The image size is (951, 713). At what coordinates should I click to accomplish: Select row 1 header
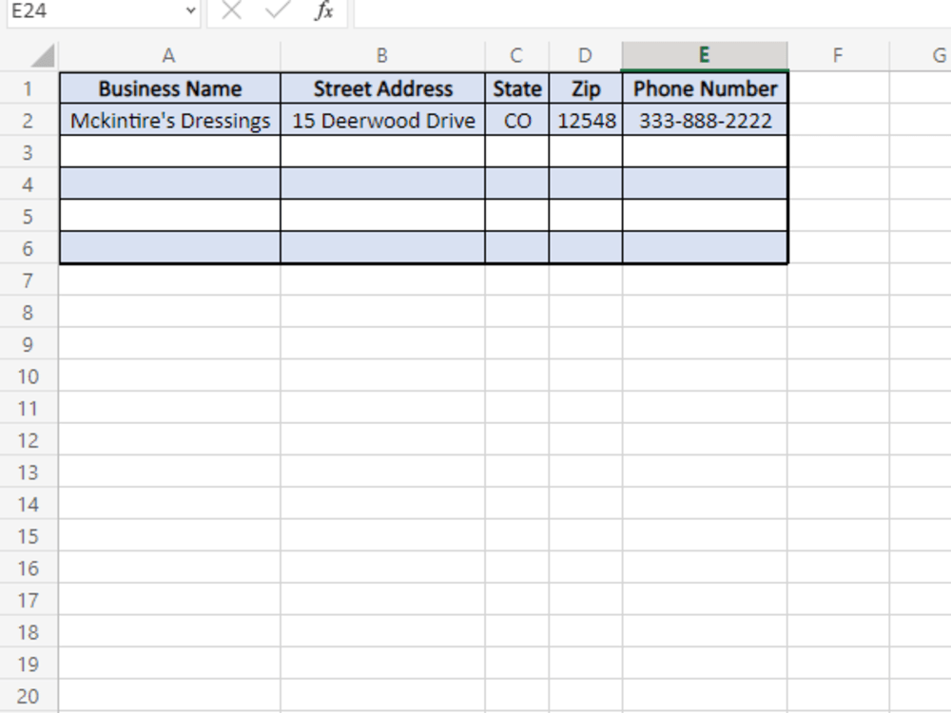click(x=28, y=89)
